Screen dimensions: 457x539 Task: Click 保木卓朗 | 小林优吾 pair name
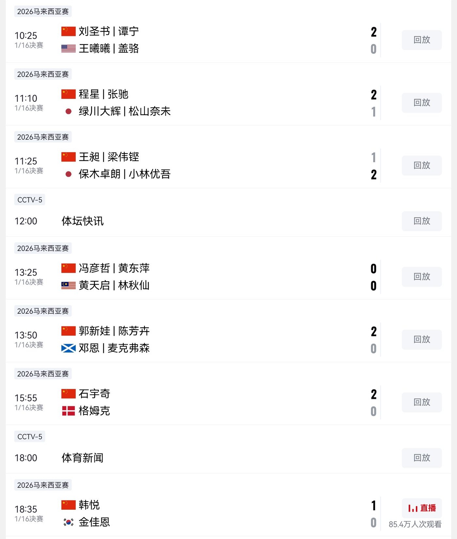124,174
